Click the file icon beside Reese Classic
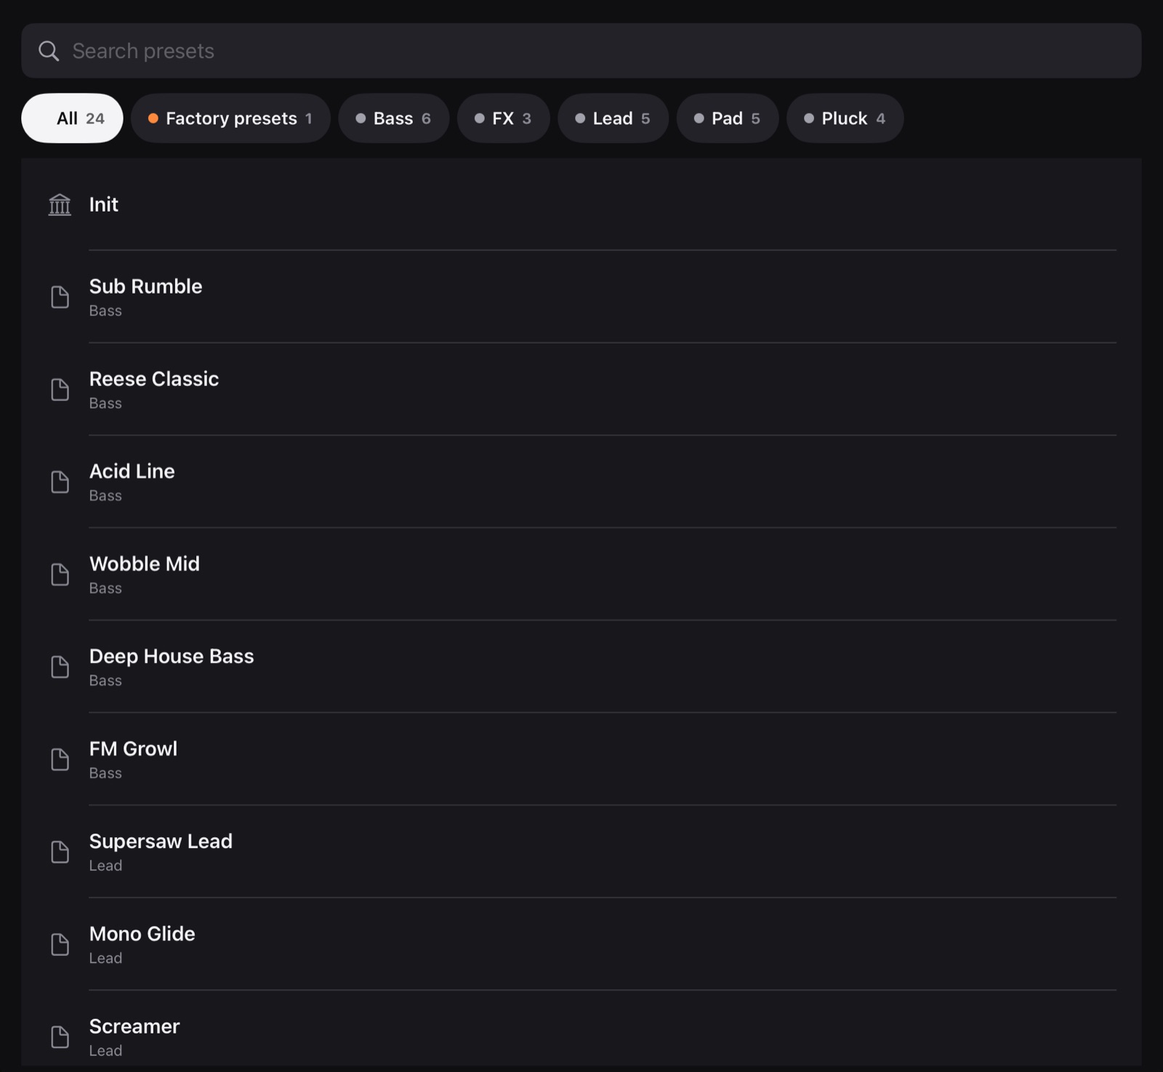The width and height of the screenshot is (1163, 1072). pyautogui.click(x=60, y=390)
